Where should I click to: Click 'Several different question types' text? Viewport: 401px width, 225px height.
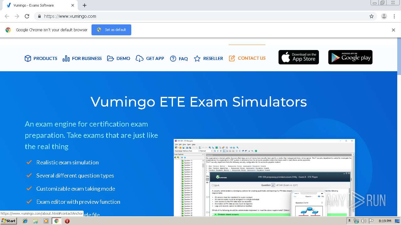click(x=75, y=176)
